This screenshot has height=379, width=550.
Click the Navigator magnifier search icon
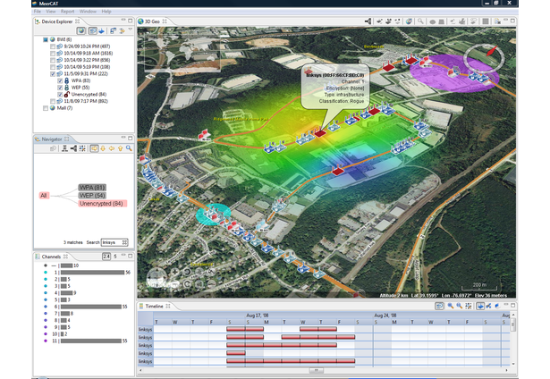click(129, 148)
